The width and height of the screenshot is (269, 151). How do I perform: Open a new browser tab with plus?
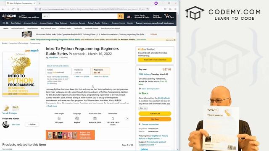point(40,3)
